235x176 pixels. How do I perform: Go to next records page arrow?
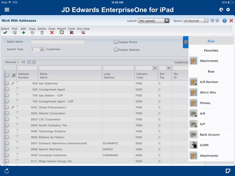tap(29, 62)
